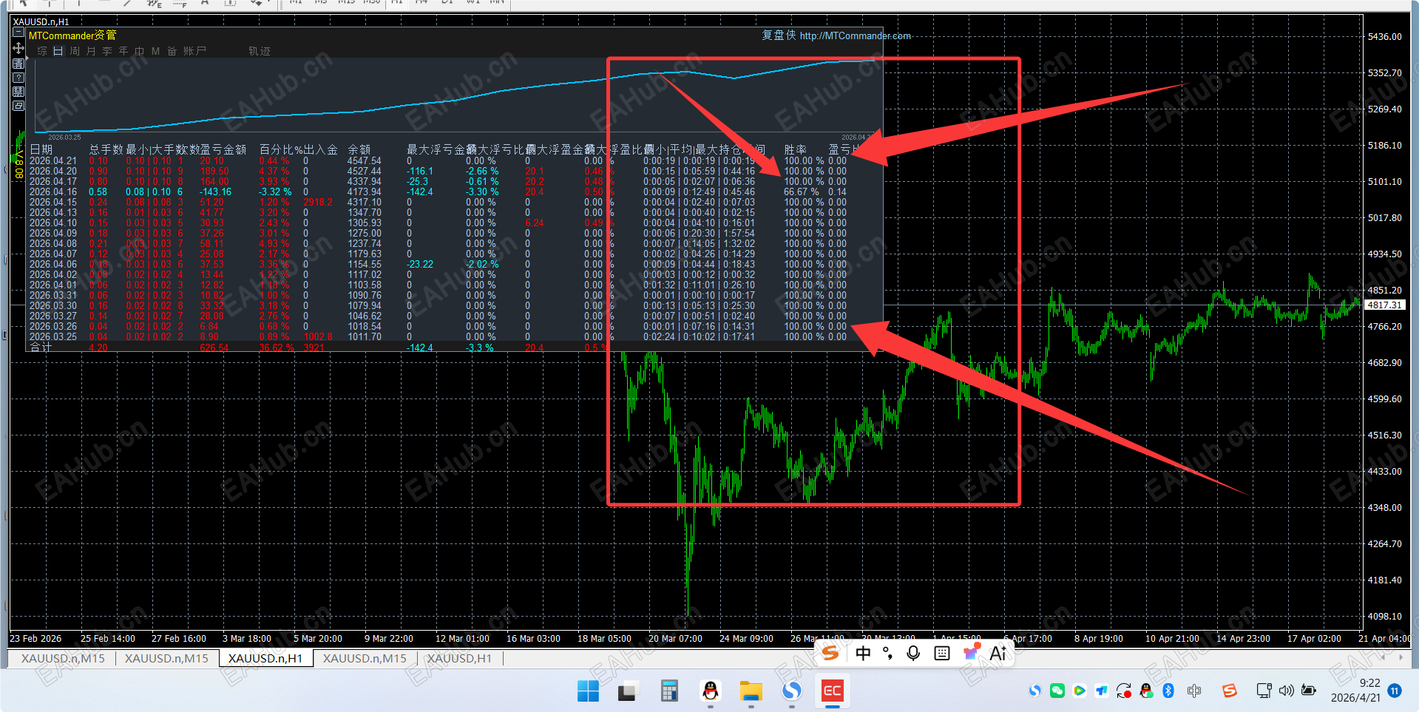The image size is (1419, 712).
Task: Click the MTCommander资管 panel title
Action: coord(72,35)
